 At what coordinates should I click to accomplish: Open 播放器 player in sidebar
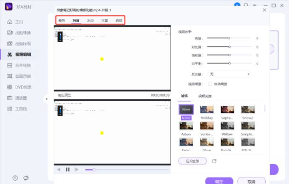point(17,98)
